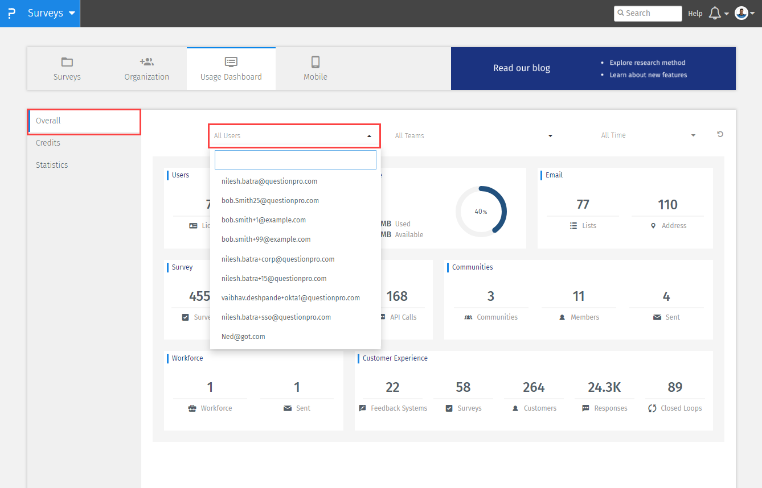
Task: Click the Feedback Systems icon
Action: pyautogui.click(x=363, y=408)
